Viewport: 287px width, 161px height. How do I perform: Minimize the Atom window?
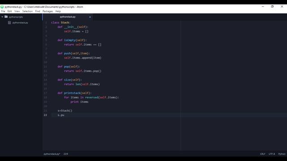[x=263, y=7]
